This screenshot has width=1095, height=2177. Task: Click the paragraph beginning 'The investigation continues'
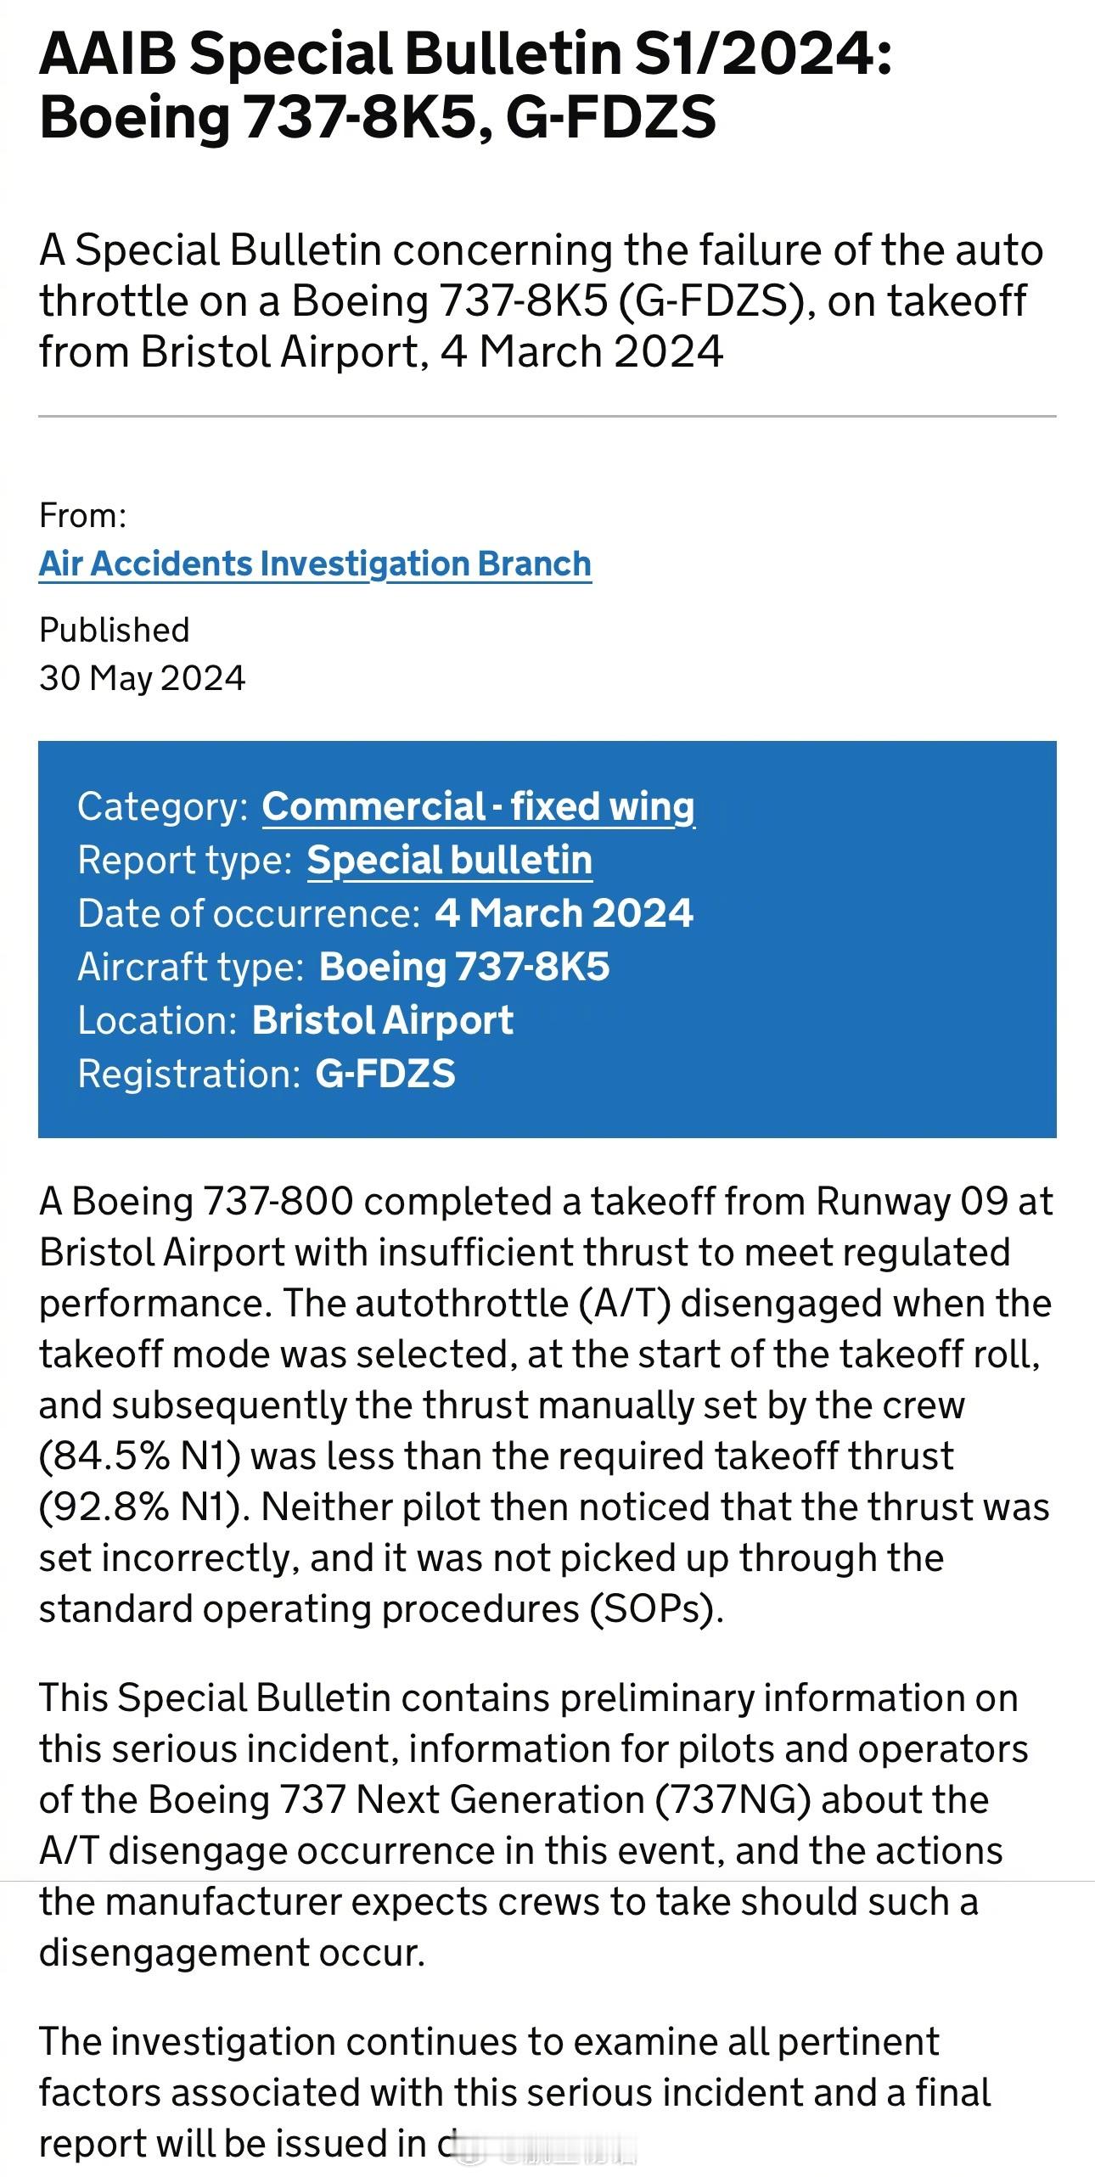coord(514,2093)
